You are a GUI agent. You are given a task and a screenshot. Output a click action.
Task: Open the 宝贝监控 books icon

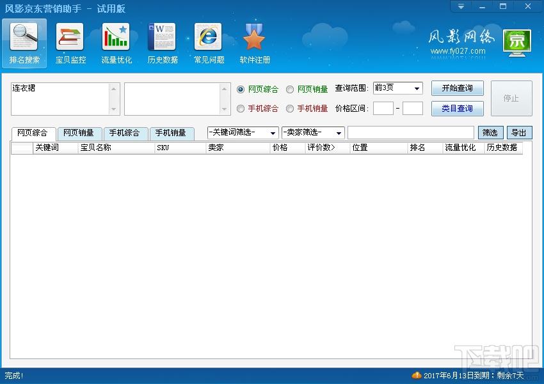pyautogui.click(x=70, y=37)
